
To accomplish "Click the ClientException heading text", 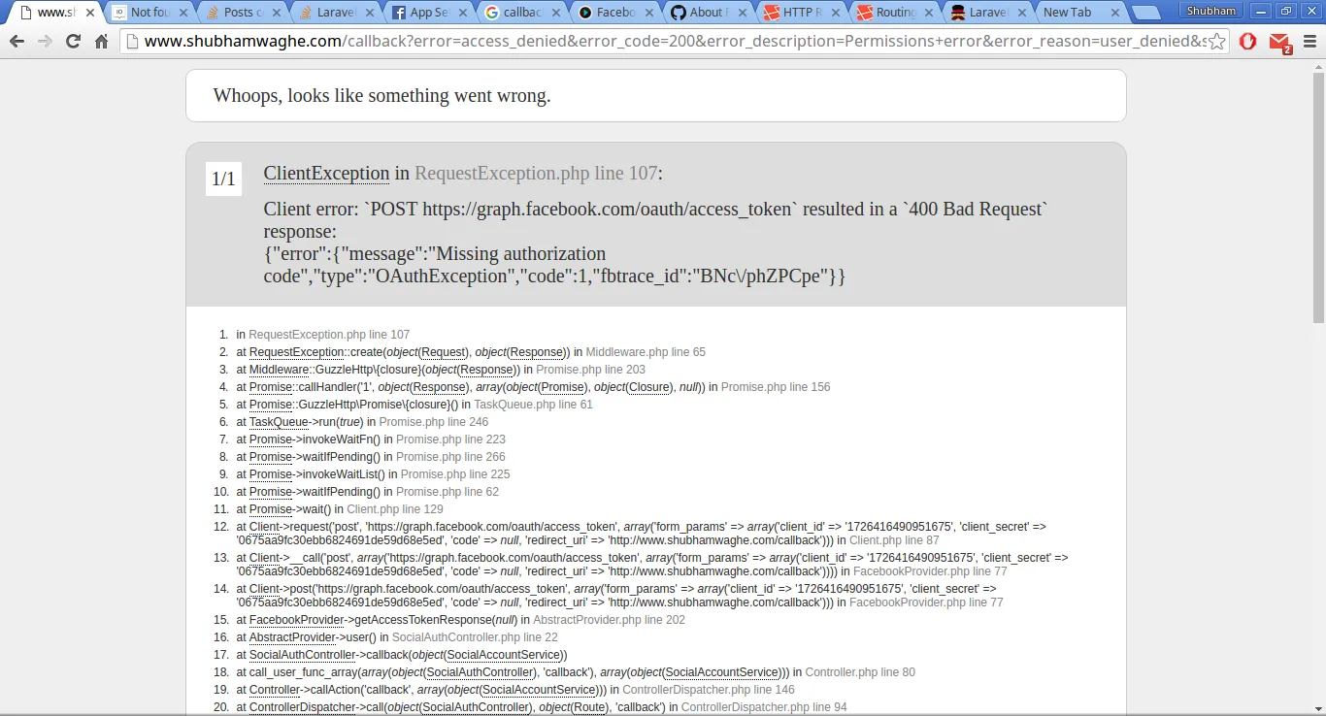I will point(326,174).
